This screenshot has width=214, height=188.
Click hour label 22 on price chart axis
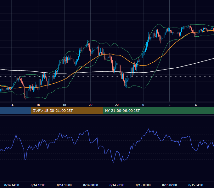click(117, 105)
